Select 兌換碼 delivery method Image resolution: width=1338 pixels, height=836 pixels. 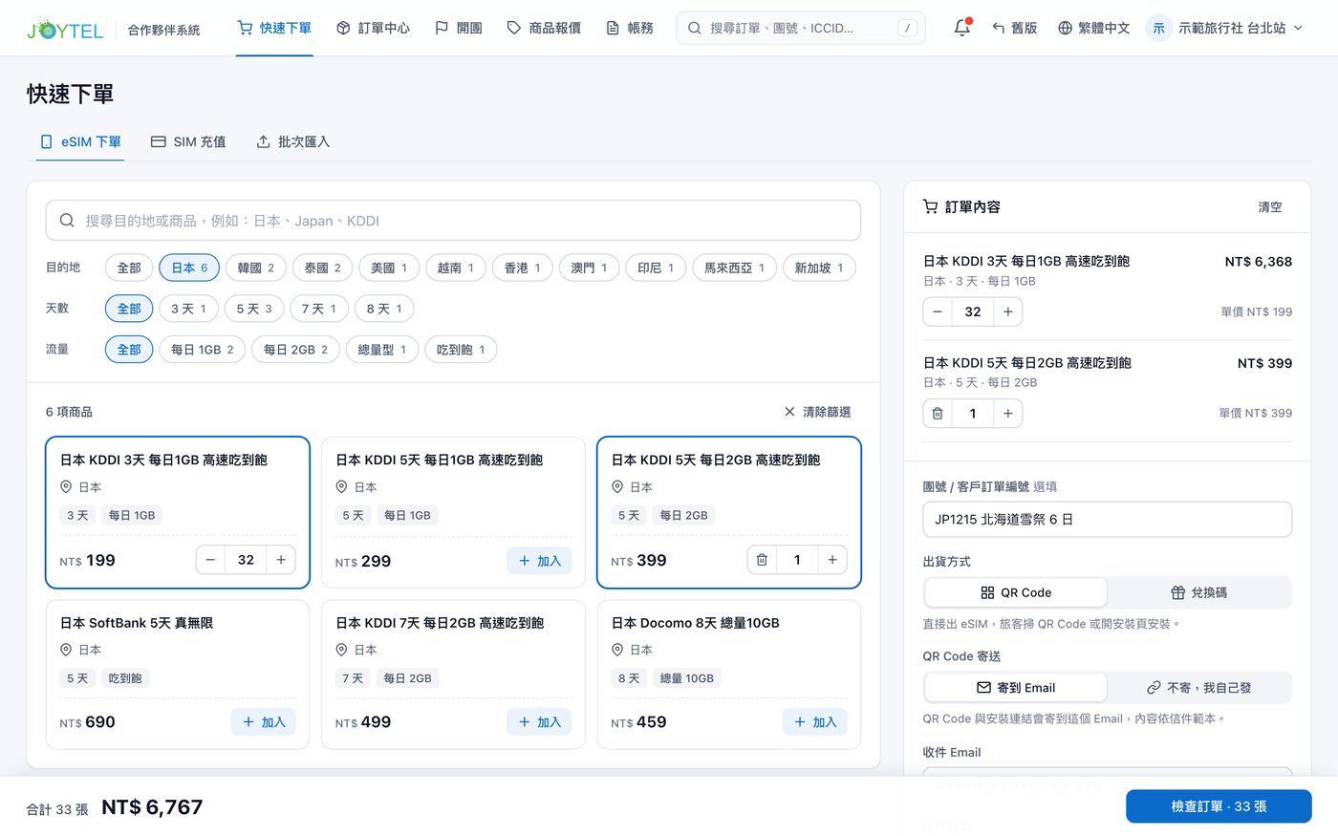click(x=1198, y=592)
